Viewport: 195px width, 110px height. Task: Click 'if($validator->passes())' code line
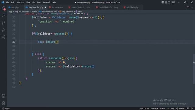[52, 34]
